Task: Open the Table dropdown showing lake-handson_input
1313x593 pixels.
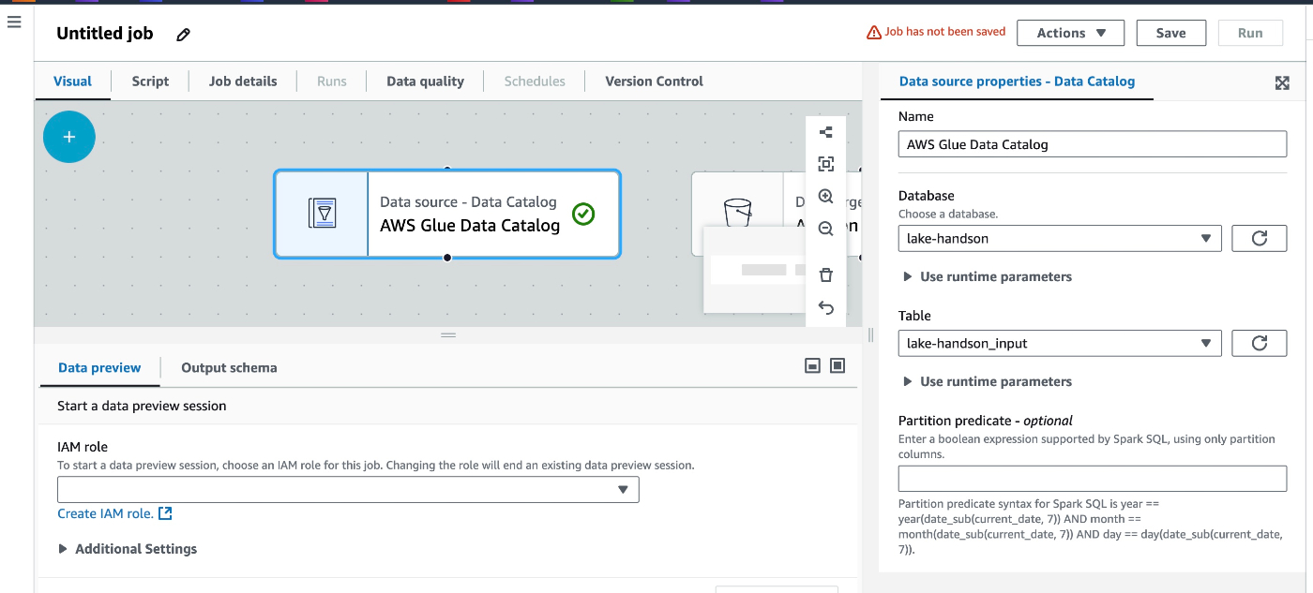Action: 1060,343
